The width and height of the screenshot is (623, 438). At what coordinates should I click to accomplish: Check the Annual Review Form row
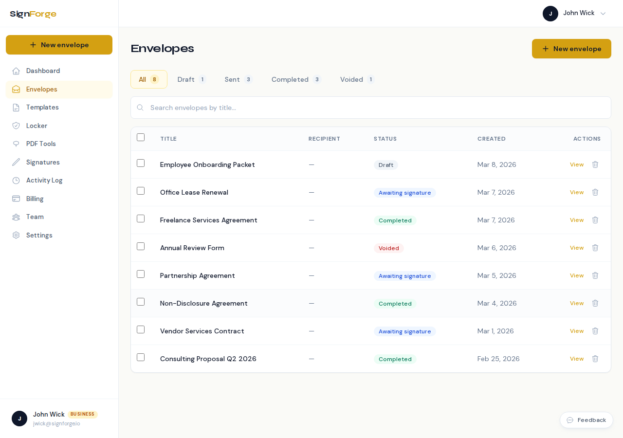click(x=141, y=246)
